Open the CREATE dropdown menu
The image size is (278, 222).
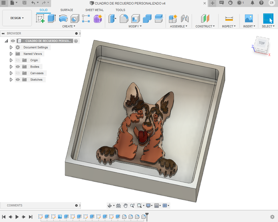click(69, 26)
